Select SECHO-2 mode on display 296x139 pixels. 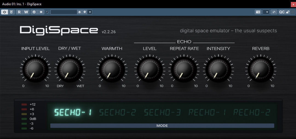(118, 112)
